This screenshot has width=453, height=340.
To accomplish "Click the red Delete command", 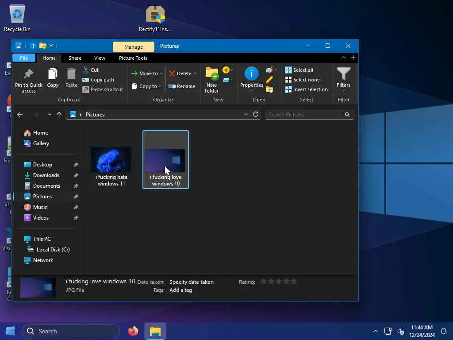I will click(180, 73).
